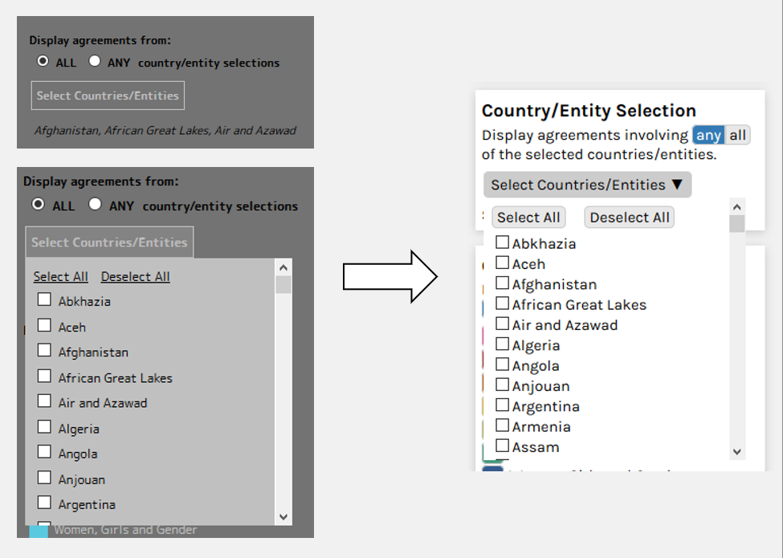Screen dimensions: 783x558
Task: Check the Abkhazia checkbox in the gray list
Action: (x=44, y=300)
